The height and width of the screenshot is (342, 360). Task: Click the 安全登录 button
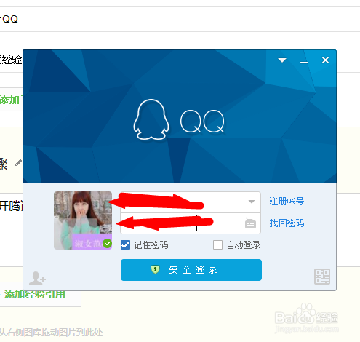coord(191,270)
